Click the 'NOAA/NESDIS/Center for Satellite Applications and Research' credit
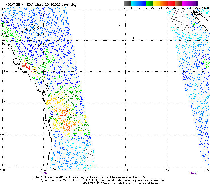Viewport: 210px width, 185px height. (x=123, y=183)
